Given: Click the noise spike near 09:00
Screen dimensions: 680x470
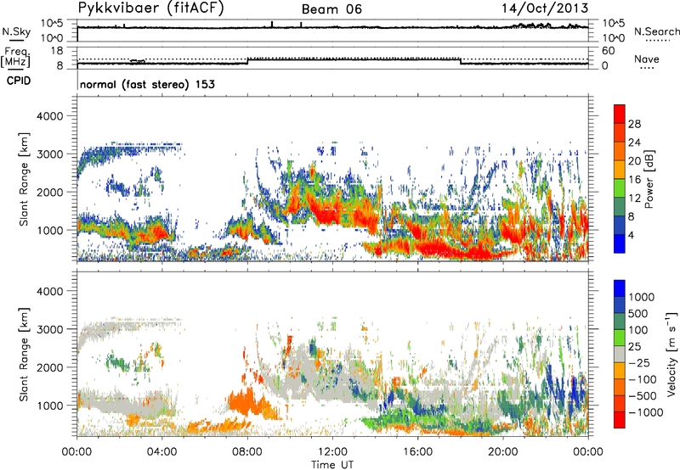Looking at the screenshot, I should pos(272,25).
